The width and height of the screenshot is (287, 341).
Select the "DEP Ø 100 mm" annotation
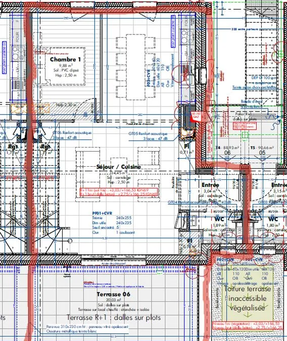pos(264,78)
